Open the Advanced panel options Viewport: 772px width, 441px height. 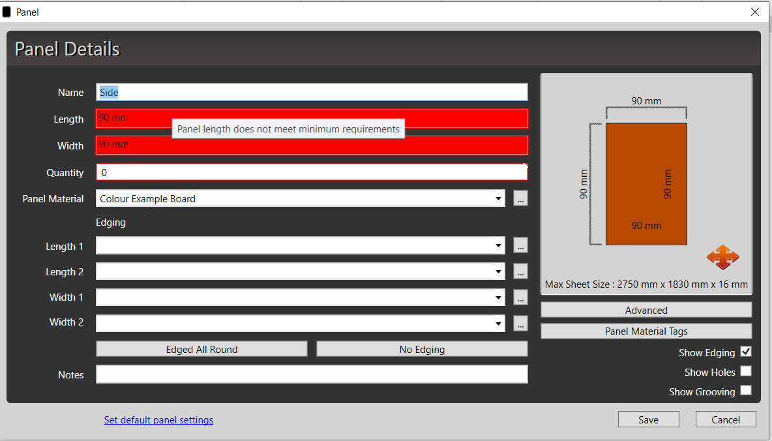(646, 310)
